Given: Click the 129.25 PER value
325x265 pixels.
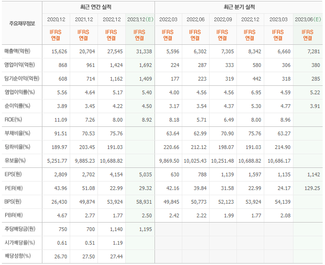Looking at the screenshot, I should 312,189.
